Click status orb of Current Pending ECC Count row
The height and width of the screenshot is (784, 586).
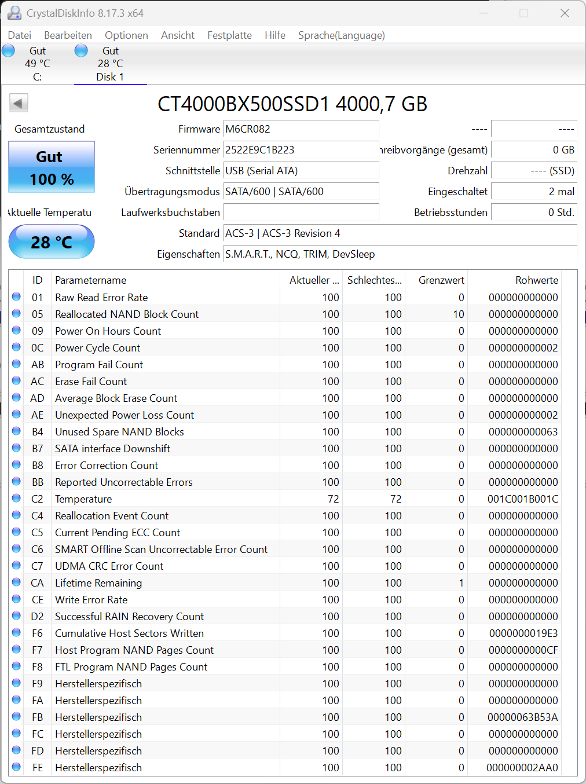pyautogui.click(x=16, y=532)
